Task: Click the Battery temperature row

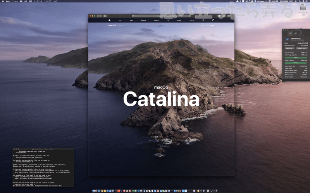Action: [296, 73]
